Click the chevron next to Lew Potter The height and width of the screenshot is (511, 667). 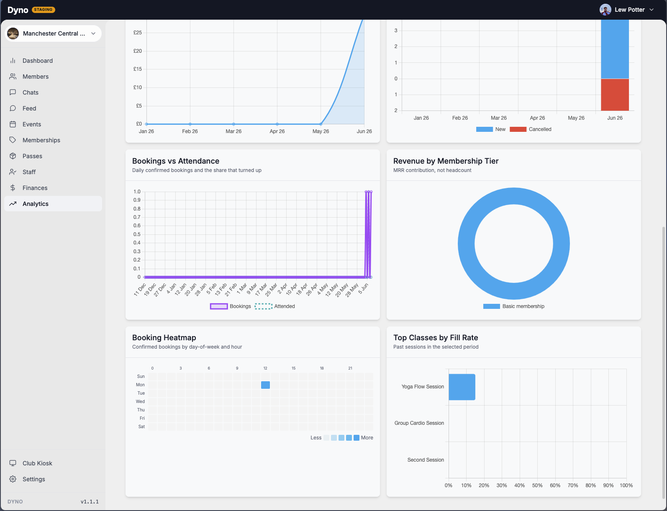coord(652,10)
